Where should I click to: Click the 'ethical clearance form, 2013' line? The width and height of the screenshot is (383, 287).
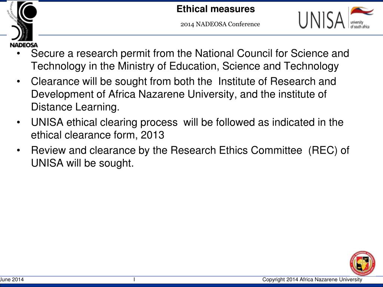pyautogui.click(x=98, y=135)
